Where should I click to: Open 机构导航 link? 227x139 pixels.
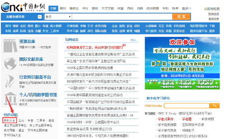coord(9,130)
